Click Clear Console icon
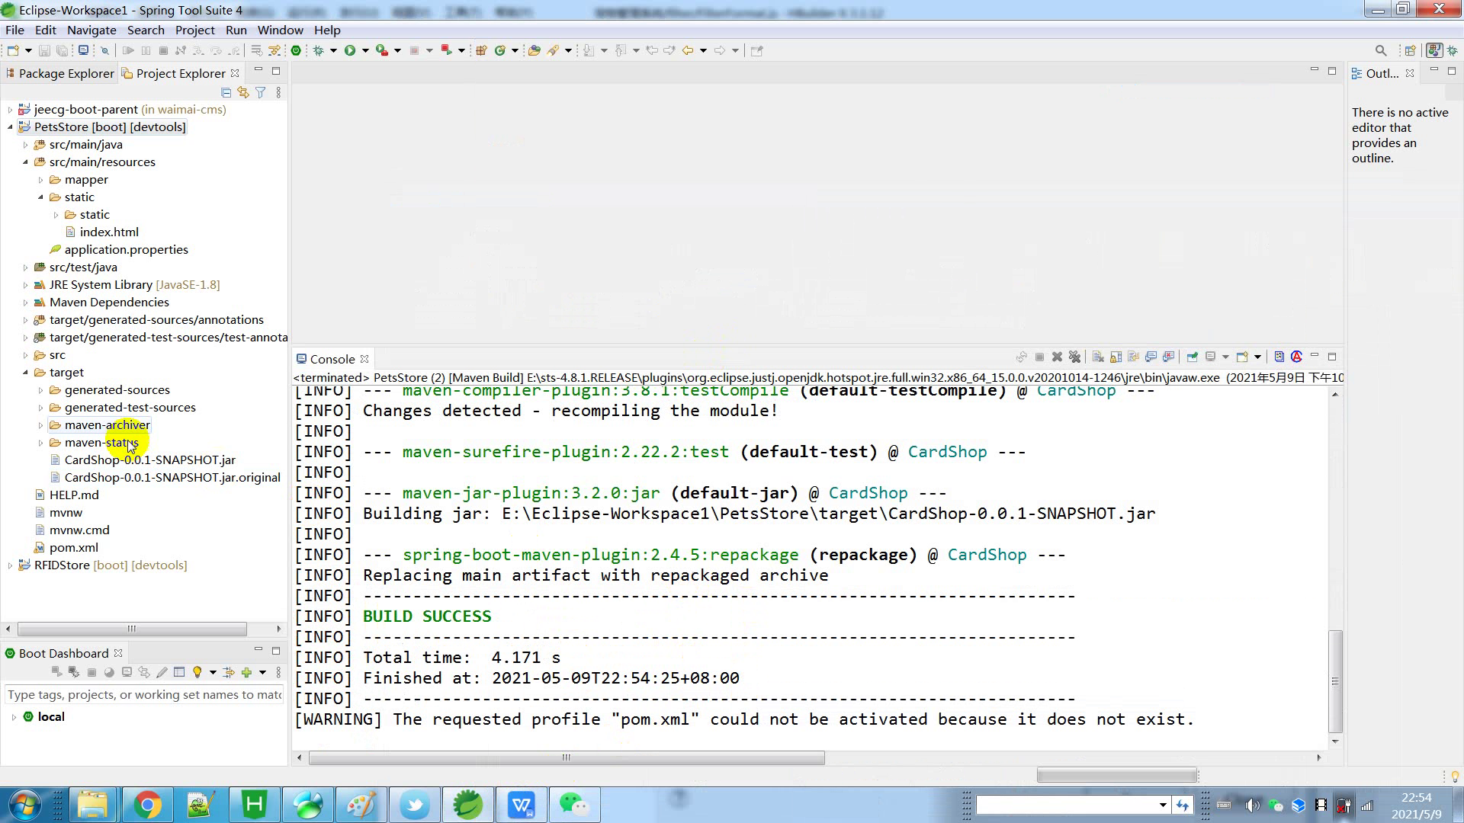Image resolution: width=1464 pixels, height=823 pixels. tap(1098, 357)
